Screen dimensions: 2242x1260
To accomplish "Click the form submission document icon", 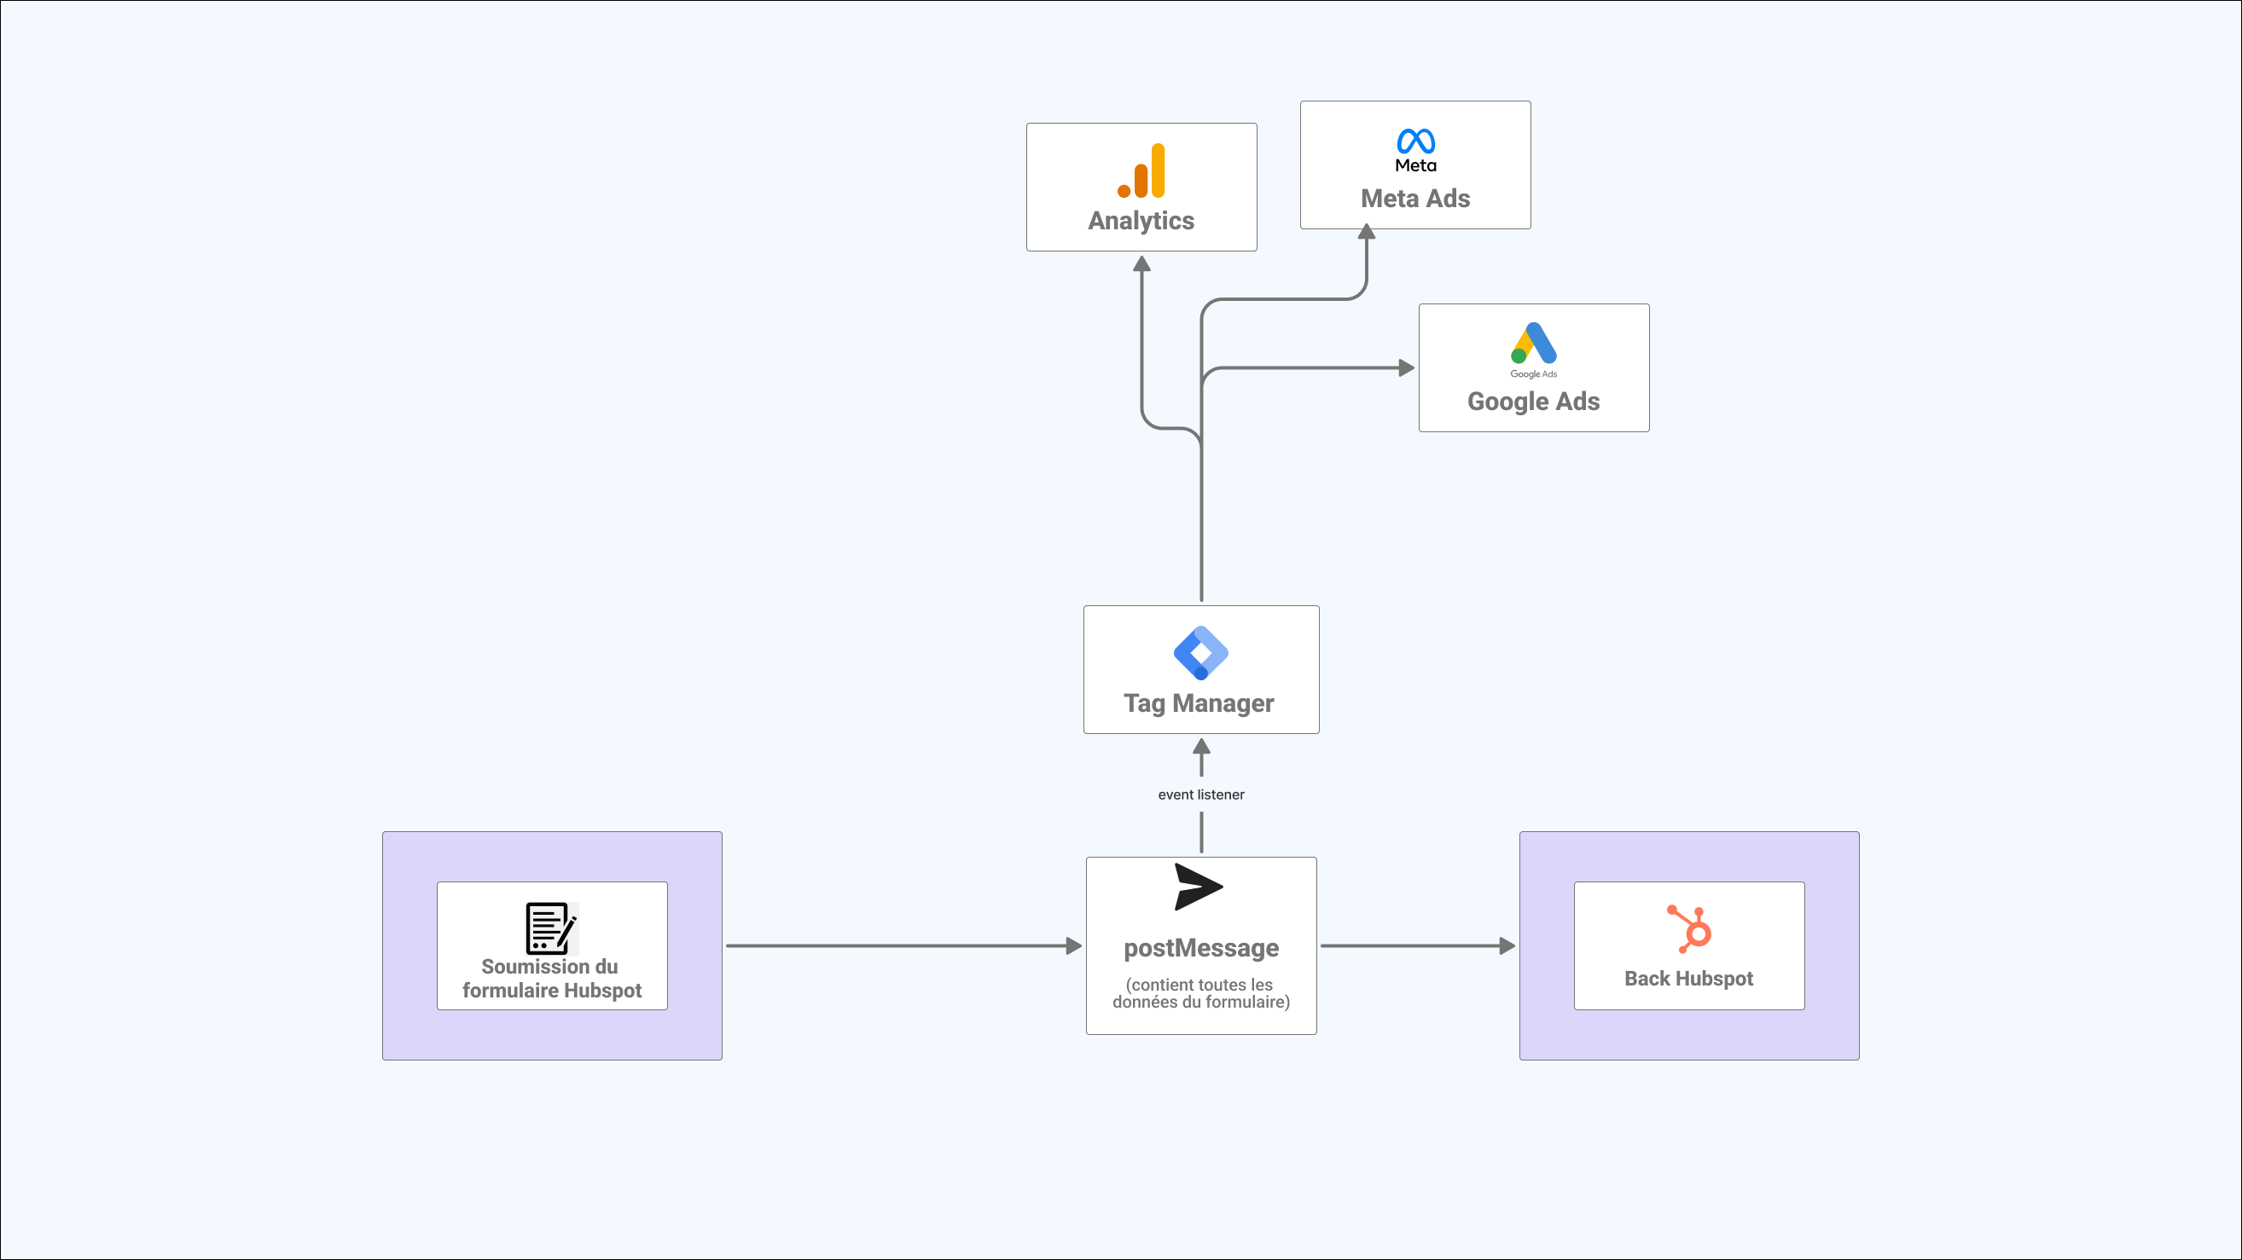I will tap(551, 928).
